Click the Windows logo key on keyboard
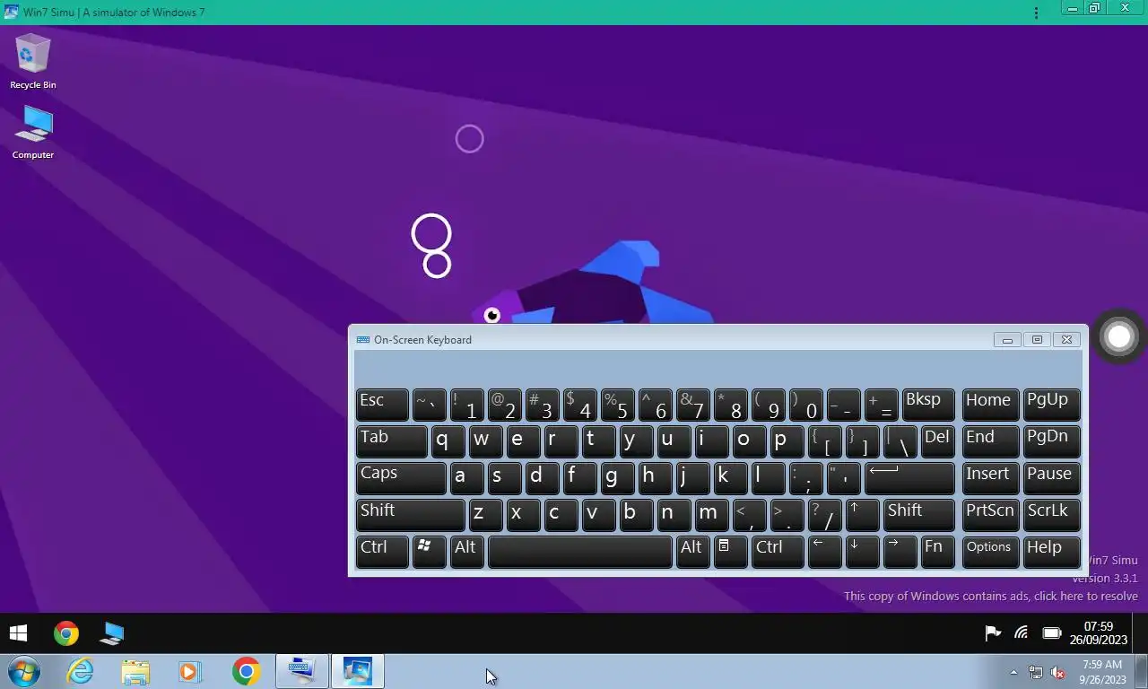This screenshot has width=1148, height=689. [429, 552]
